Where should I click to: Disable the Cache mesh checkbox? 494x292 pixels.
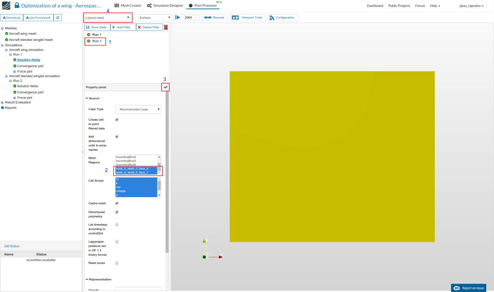click(x=117, y=203)
